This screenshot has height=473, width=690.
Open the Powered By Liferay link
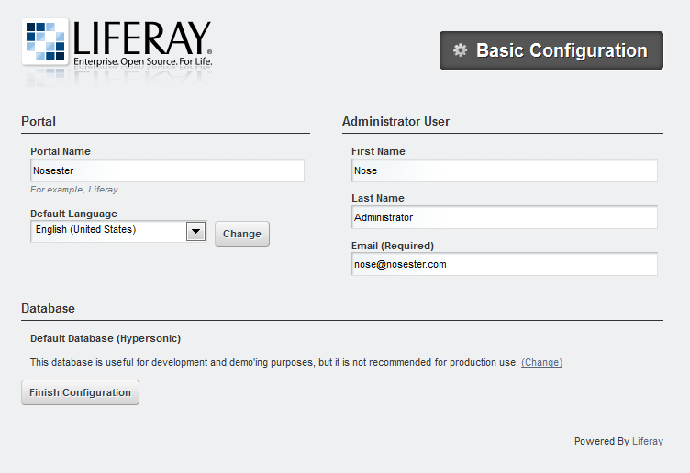(647, 441)
